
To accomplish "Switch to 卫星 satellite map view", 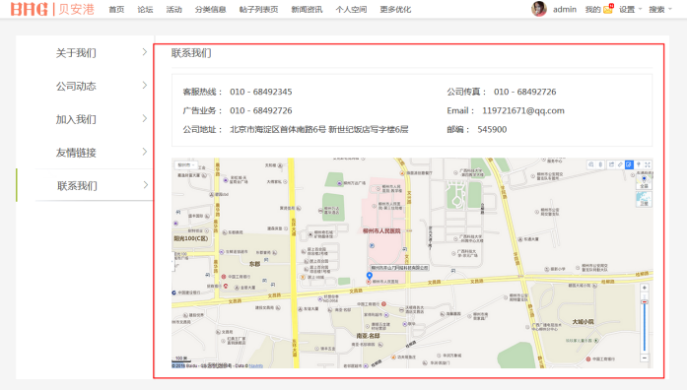I will pos(644,199).
